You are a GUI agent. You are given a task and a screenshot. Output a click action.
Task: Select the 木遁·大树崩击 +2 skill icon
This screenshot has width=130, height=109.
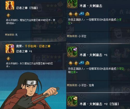tap(72, 101)
